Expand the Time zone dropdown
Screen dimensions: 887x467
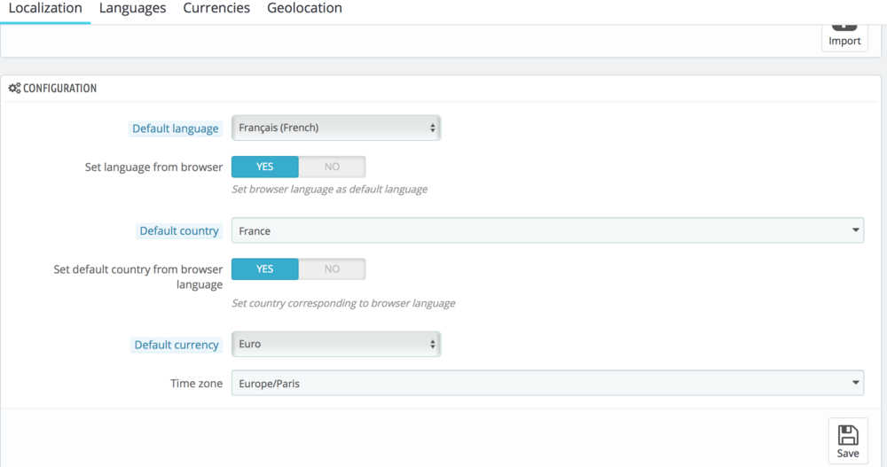[547, 384]
